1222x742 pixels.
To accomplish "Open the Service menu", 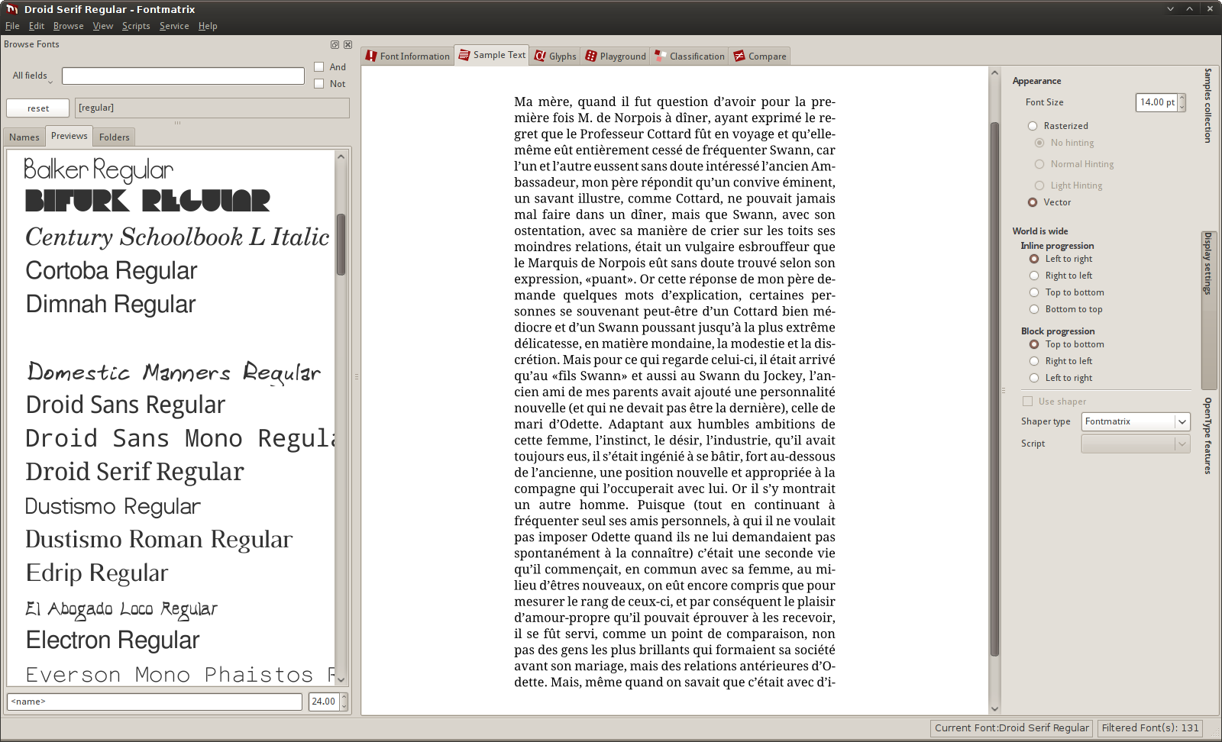I will (174, 26).
